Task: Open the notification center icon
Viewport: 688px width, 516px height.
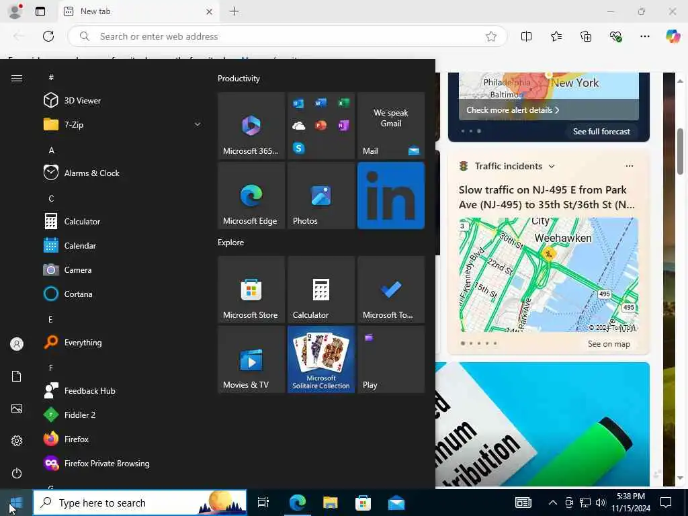Action: click(x=666, y=503)
